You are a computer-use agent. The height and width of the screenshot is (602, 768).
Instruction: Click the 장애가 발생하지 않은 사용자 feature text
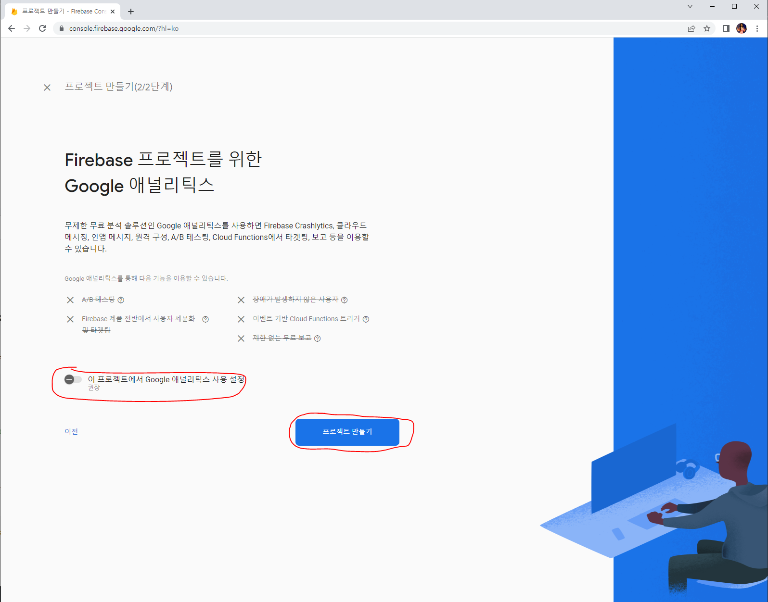(x=295, y=300)
